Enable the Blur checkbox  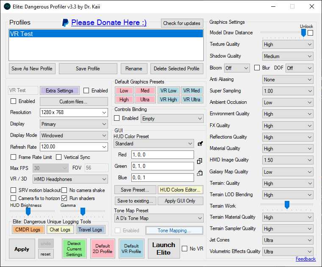(257, 67)
